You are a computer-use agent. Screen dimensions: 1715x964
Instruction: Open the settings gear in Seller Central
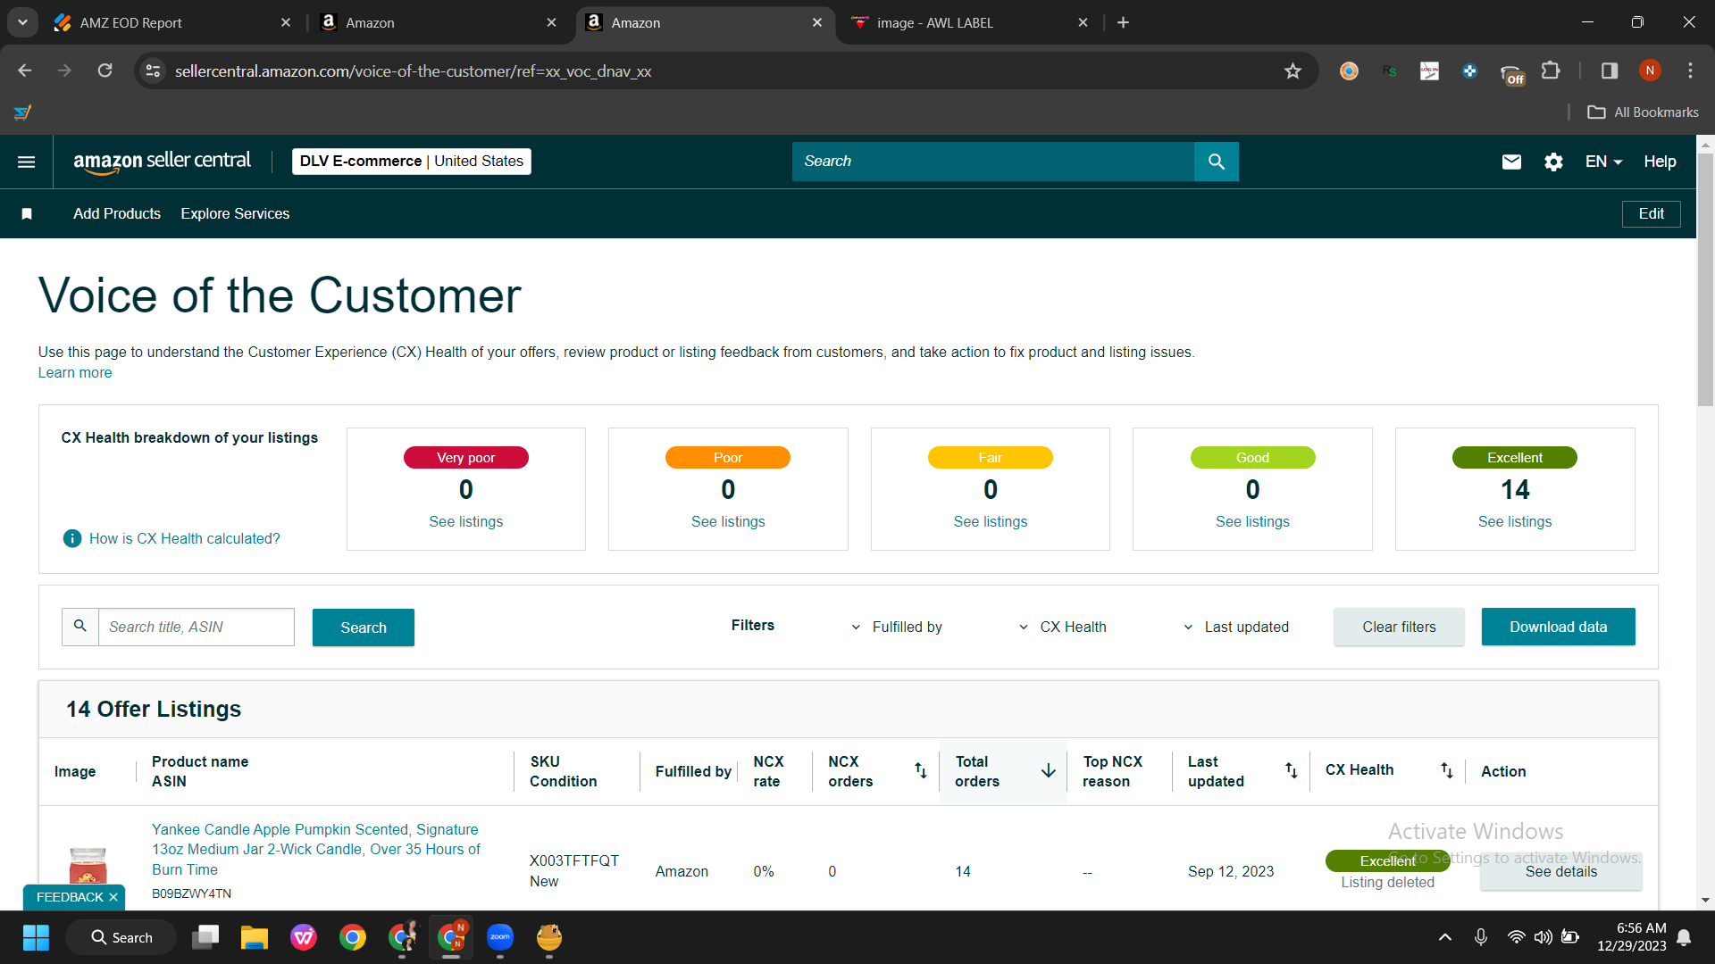pyautogui.click(x=1553, y=162)
